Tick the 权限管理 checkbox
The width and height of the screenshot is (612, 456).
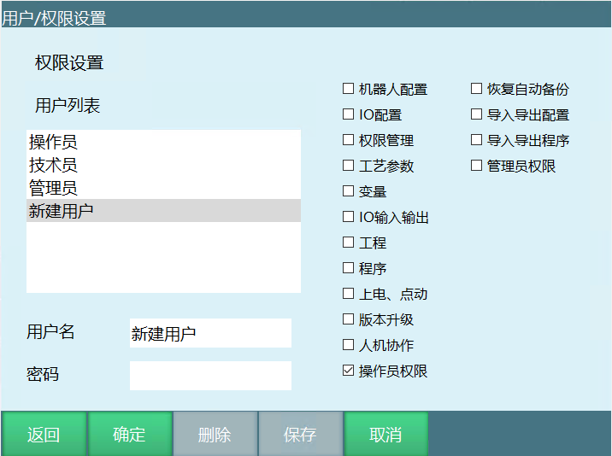[x=348, y=140]
